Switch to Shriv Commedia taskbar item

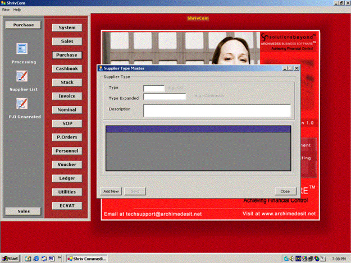[x=87, y=259]
